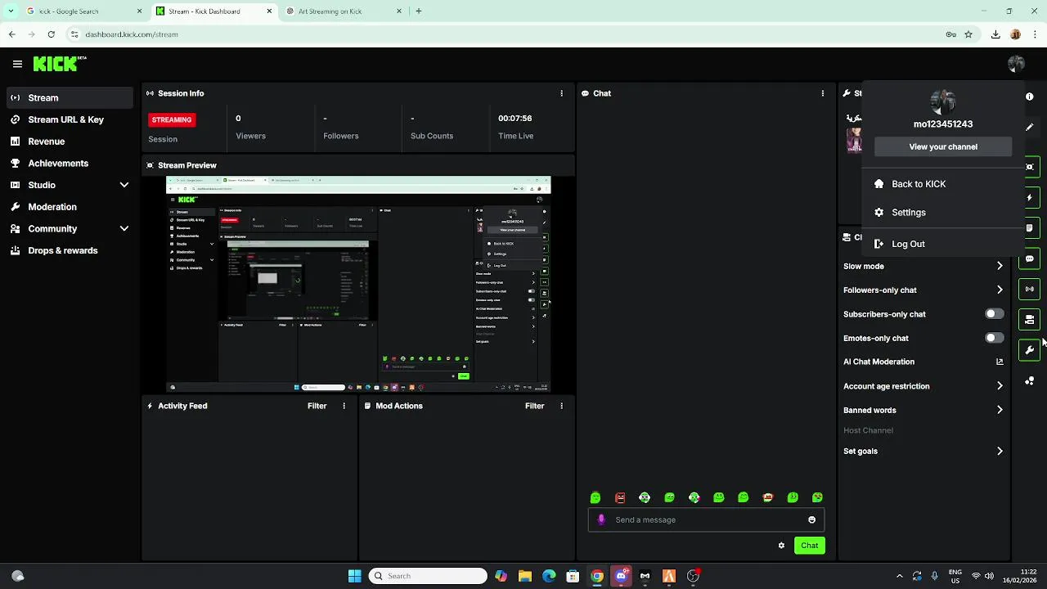Open Set goals options arrow
Viewport: 1047px width, 589px height.
pos(1000,451)
